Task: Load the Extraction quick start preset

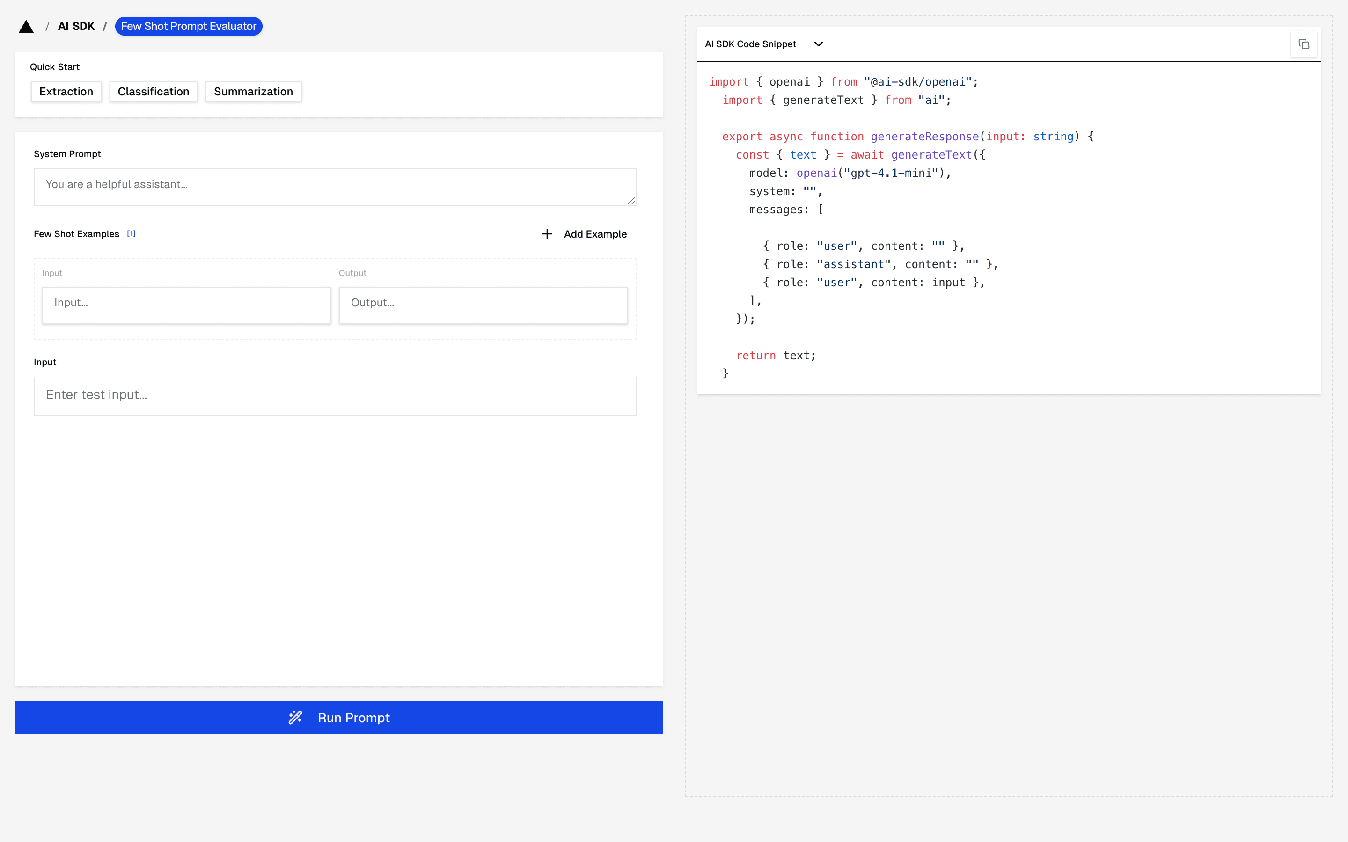Action: click(66, 92)
